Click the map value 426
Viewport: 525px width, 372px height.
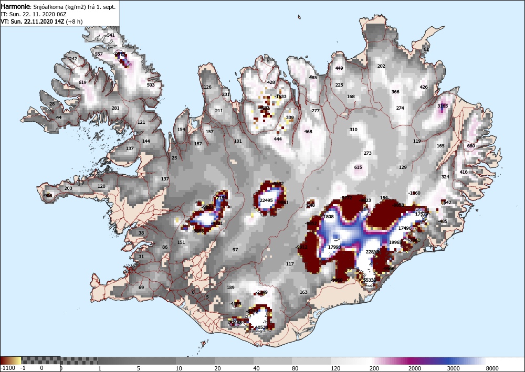tap(424, 87)
